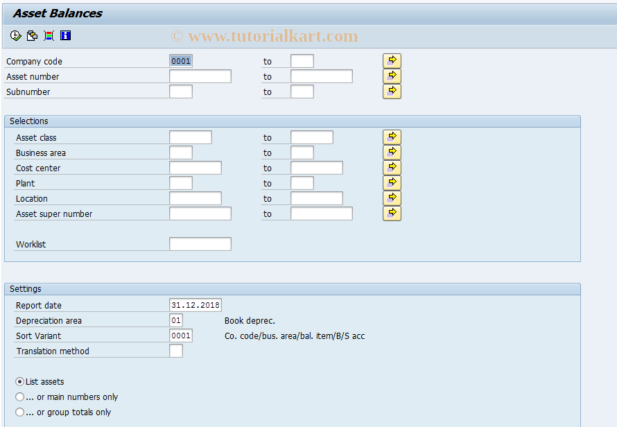The image size is (617, 427).
Task: Open multiple selection for Cost center
Action: click(392, 167)
